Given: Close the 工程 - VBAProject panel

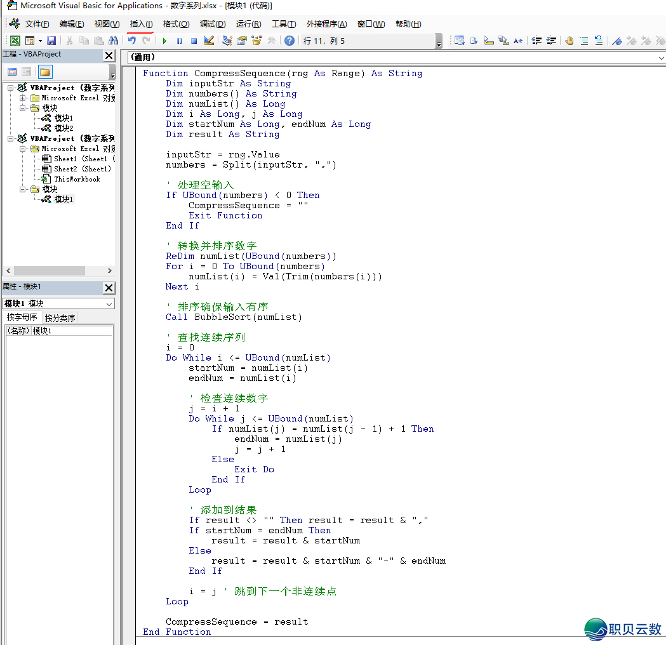Looking at the screenshot, I should pyautogui.click(x=109, y=55).
